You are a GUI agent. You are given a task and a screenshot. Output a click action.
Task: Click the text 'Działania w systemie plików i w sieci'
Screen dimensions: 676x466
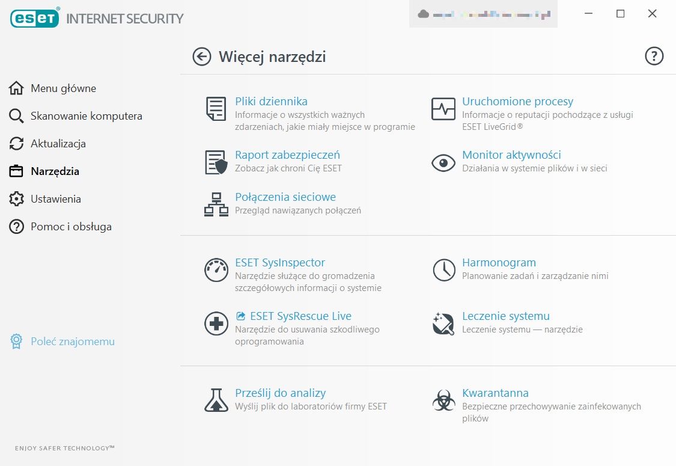tap(535, 168)
